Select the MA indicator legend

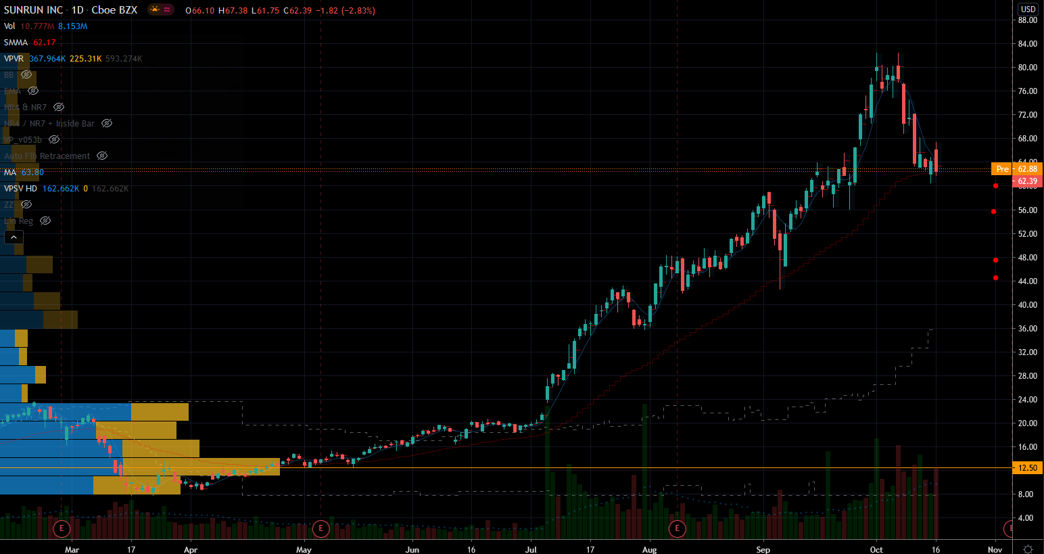click(10, 172)
